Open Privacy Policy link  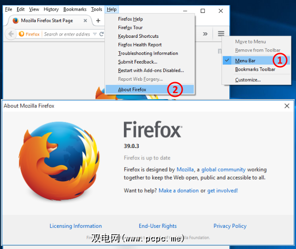(230, 226)
